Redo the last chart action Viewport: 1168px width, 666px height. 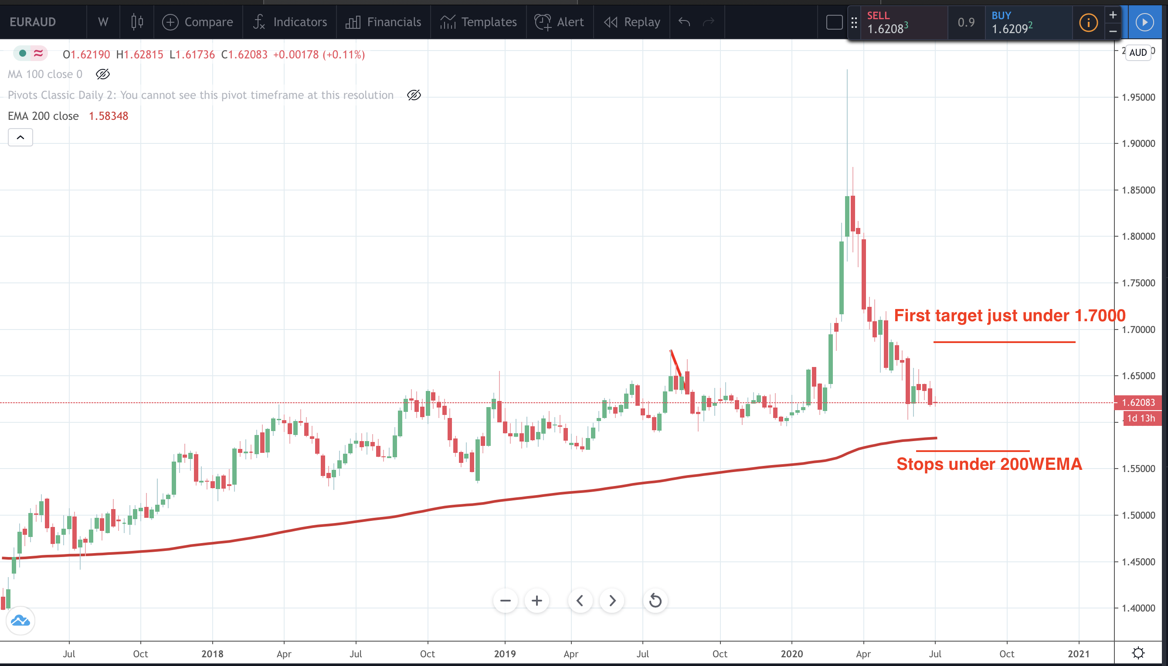coord(708,21)
